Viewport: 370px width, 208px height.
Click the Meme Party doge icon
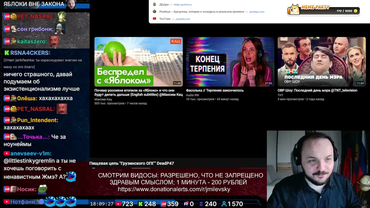(x=294, y=9)
